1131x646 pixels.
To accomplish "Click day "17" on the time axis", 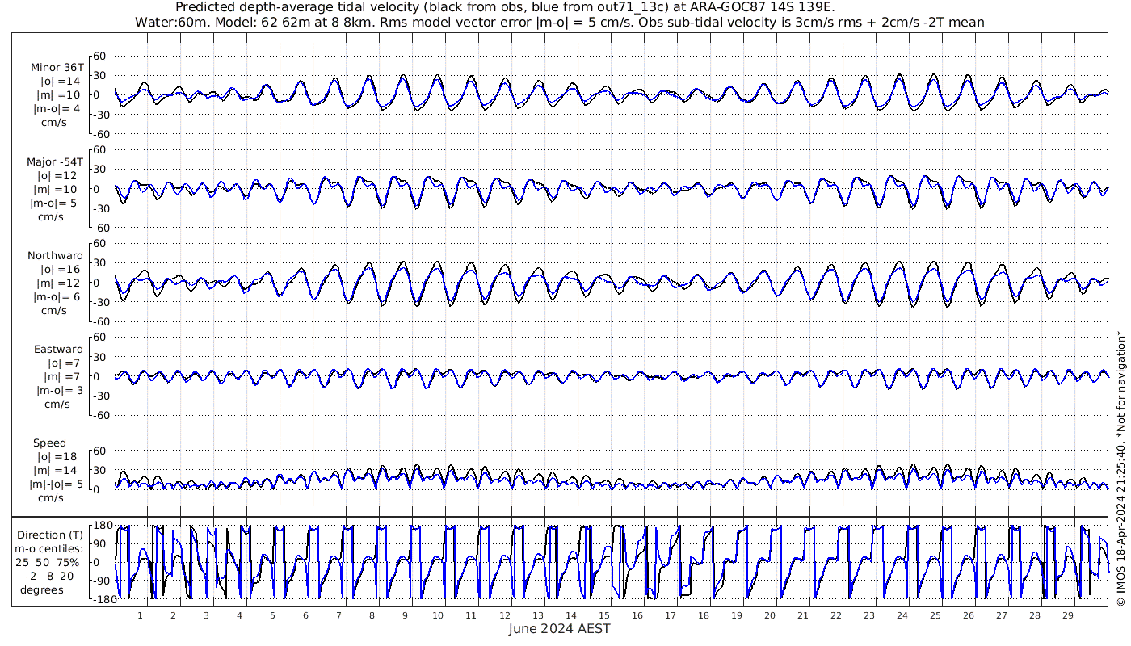I will tap(670, 615).
